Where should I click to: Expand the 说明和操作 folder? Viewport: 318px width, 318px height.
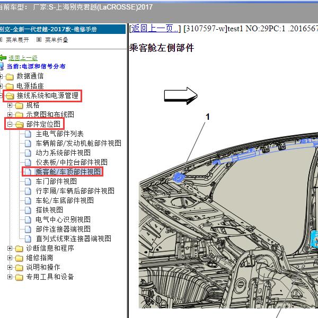click(10, 267)
